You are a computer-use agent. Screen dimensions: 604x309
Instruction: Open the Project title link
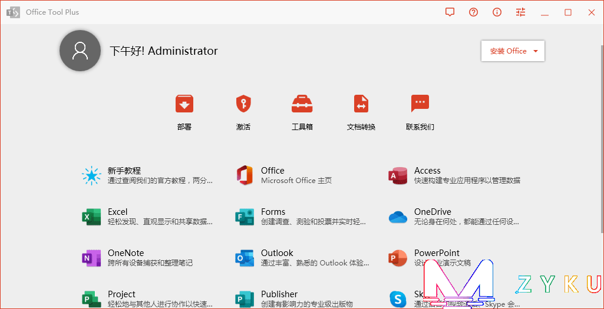121,294
